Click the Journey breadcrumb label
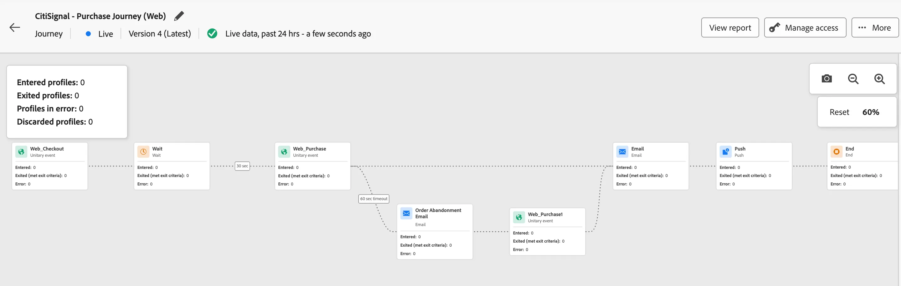This screenshot has width=901, height=286. 49,34
